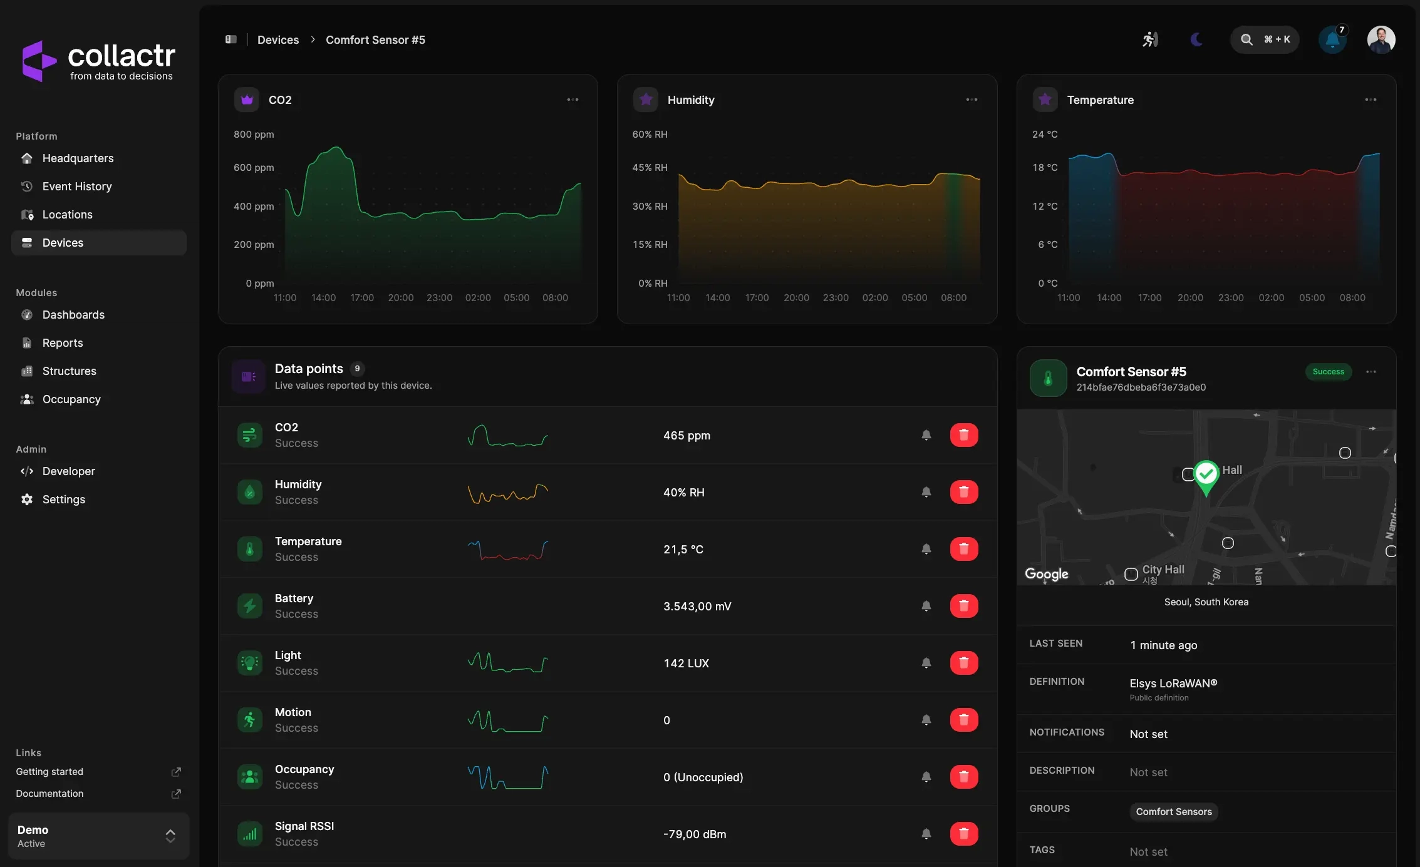The width and height of the screenshot is (1420, 867).
Task: Toggle alert bell for Temperature row
Action: pos(926,549)
